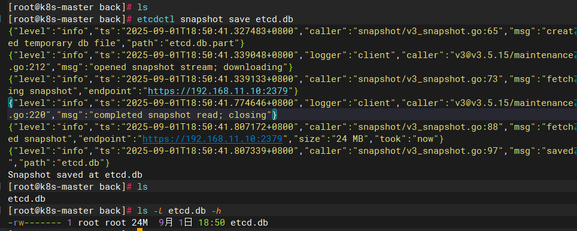Click the highlighted closing brace after "closing"

click(x=274, y=115)
